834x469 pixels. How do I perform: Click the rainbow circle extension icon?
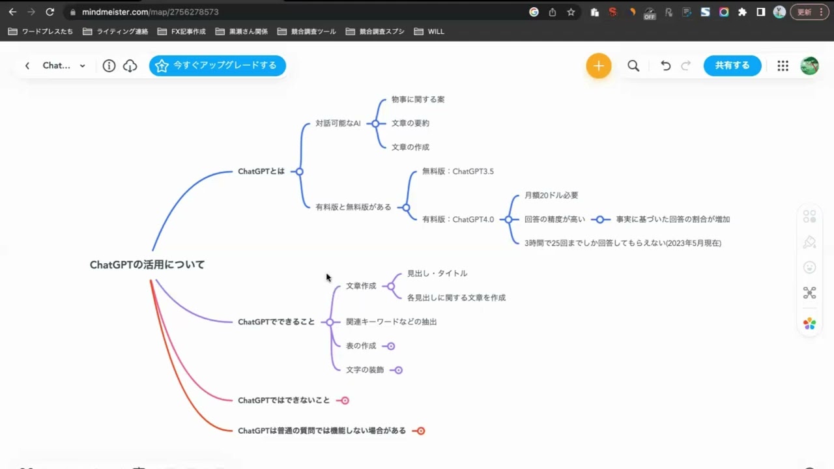[x=724, y=12]
